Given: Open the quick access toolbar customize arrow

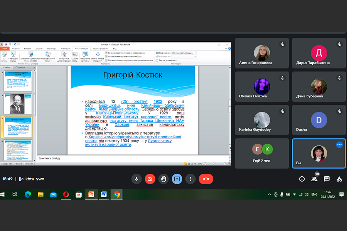Looking at the screenshot, I should click(19, 44).
